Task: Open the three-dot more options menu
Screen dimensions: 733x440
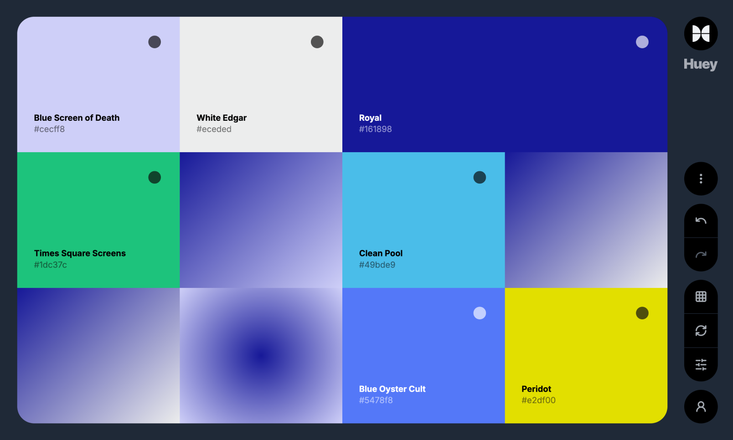Action: coord(701,179)
